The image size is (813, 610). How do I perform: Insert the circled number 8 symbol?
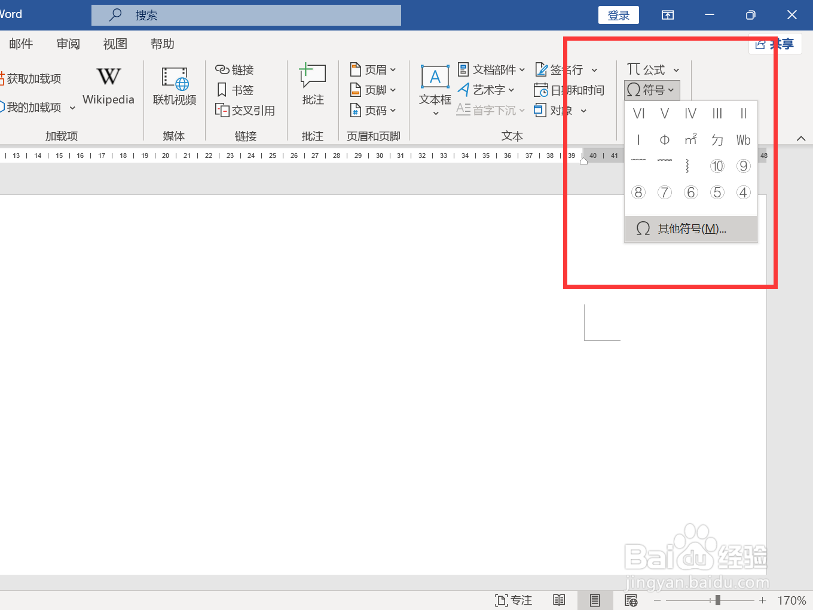coord(638,193)
